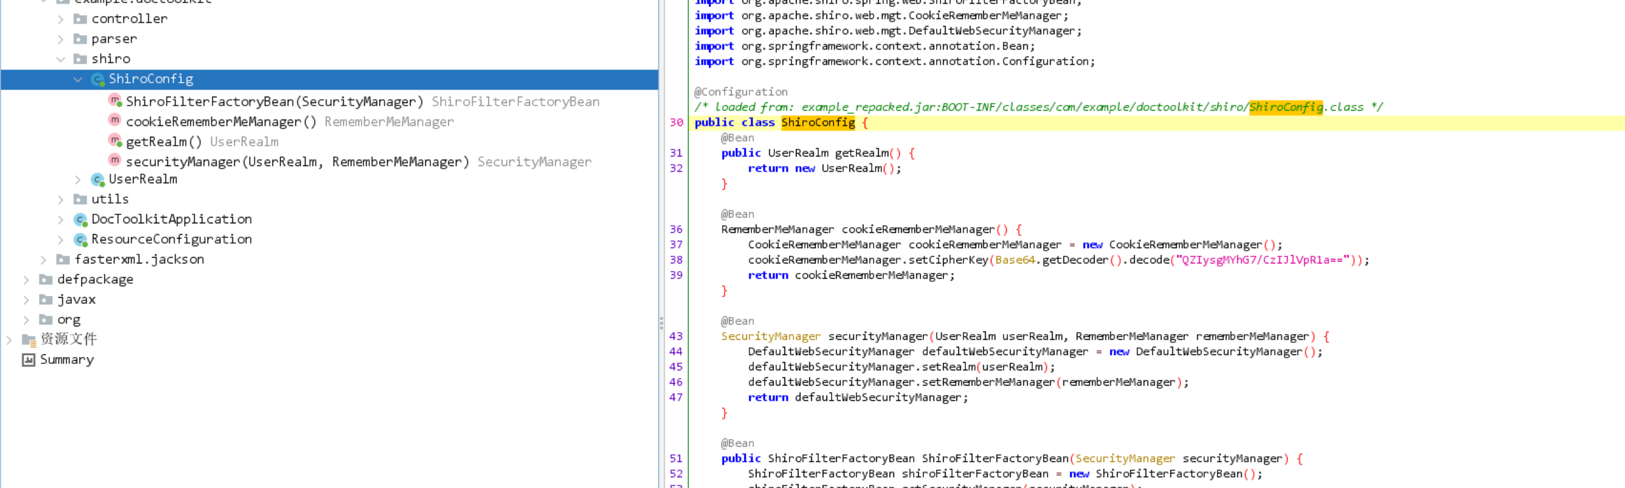Expand the defpackage node
Screen dimensions: 1625x488
click(26, 280)
